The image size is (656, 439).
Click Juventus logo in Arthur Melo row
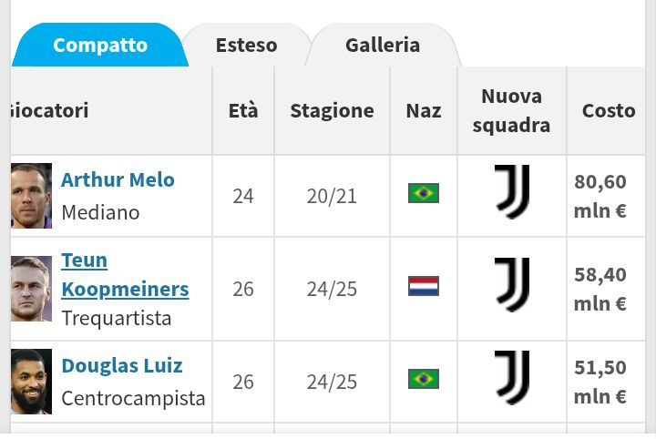click(511, 191)
